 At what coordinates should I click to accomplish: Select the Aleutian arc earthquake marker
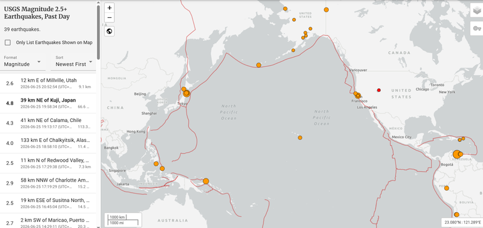click(259, 65)
